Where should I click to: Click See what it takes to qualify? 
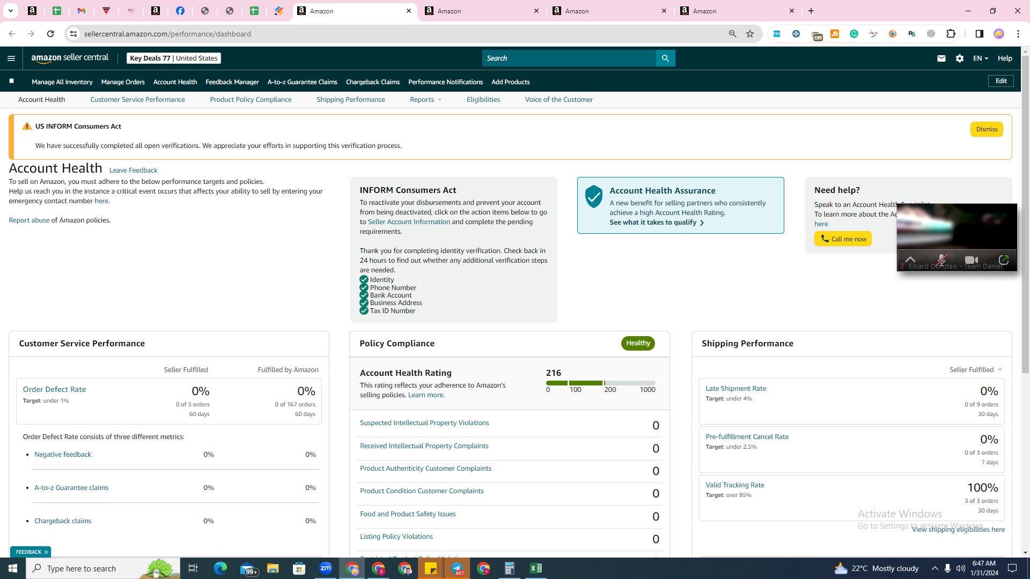click(x=657, y=222)
